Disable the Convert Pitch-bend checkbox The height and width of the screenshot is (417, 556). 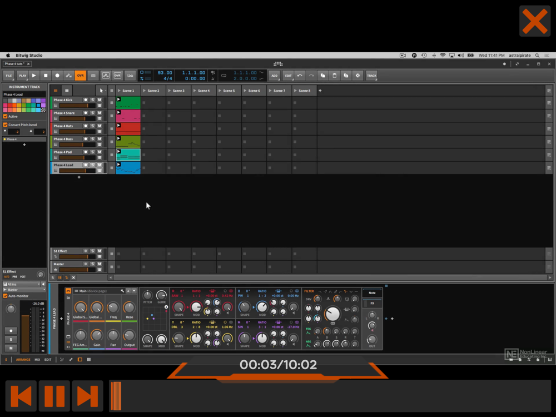pos(6,125)
